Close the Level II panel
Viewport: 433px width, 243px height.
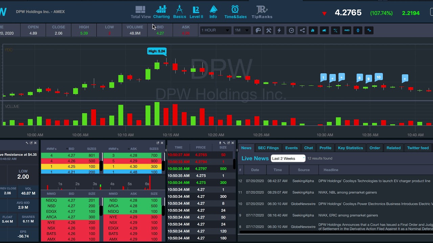pos(162,143)
